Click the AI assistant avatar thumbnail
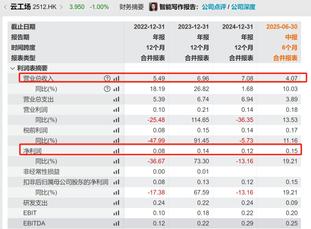 point(153,7)
